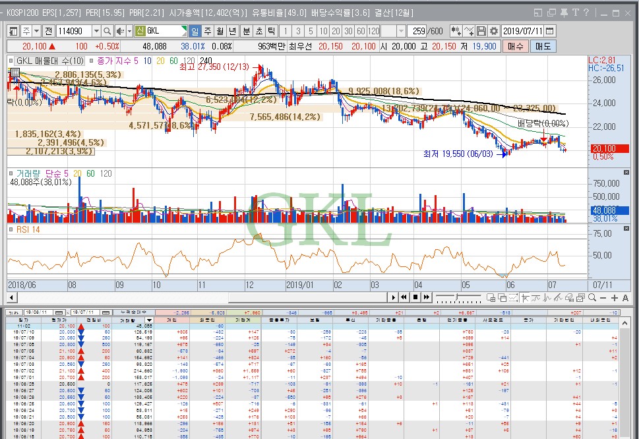Image resolution: width=639 pixels, height=439 pixels.
Task: Click the chart zoom magnifier icon
Action: [x=592, y=298]
